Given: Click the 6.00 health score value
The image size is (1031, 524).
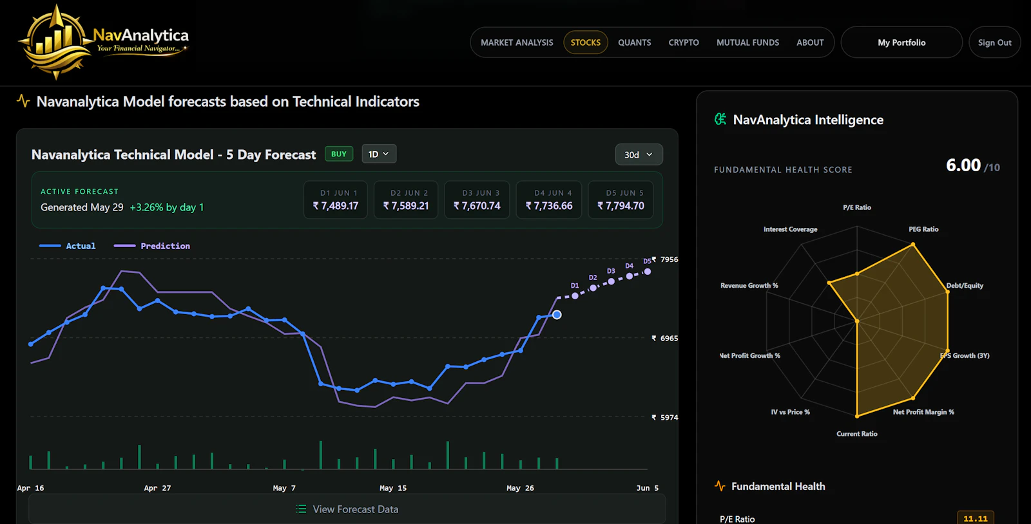Looking at the screenshot, I should (x=963, y=165).
